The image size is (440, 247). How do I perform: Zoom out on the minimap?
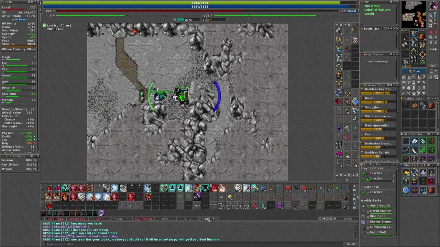[x=431, y=16]
